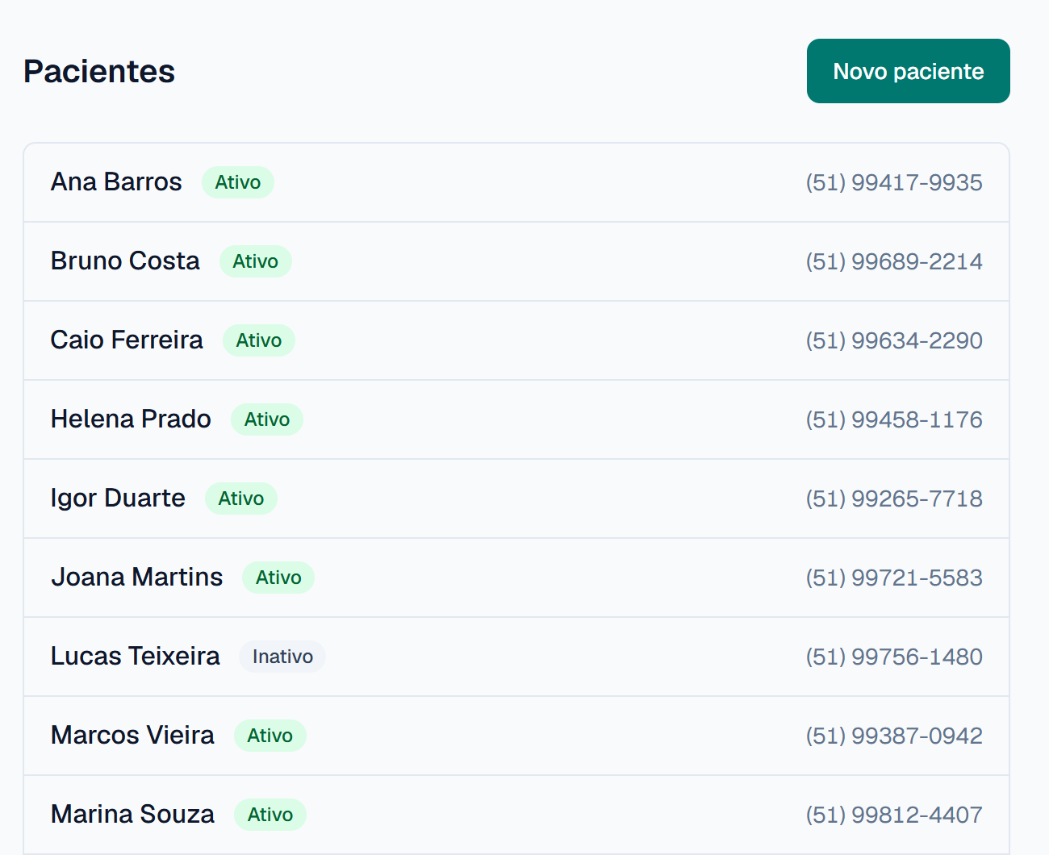Open patient Bruno Costa
The image size is (1049, 855).
click(516, 261)
